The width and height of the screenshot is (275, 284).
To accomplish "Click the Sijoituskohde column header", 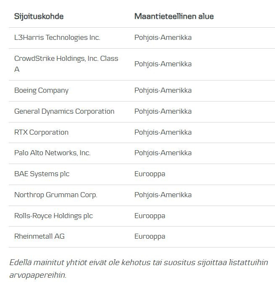I will coord(39,16).
